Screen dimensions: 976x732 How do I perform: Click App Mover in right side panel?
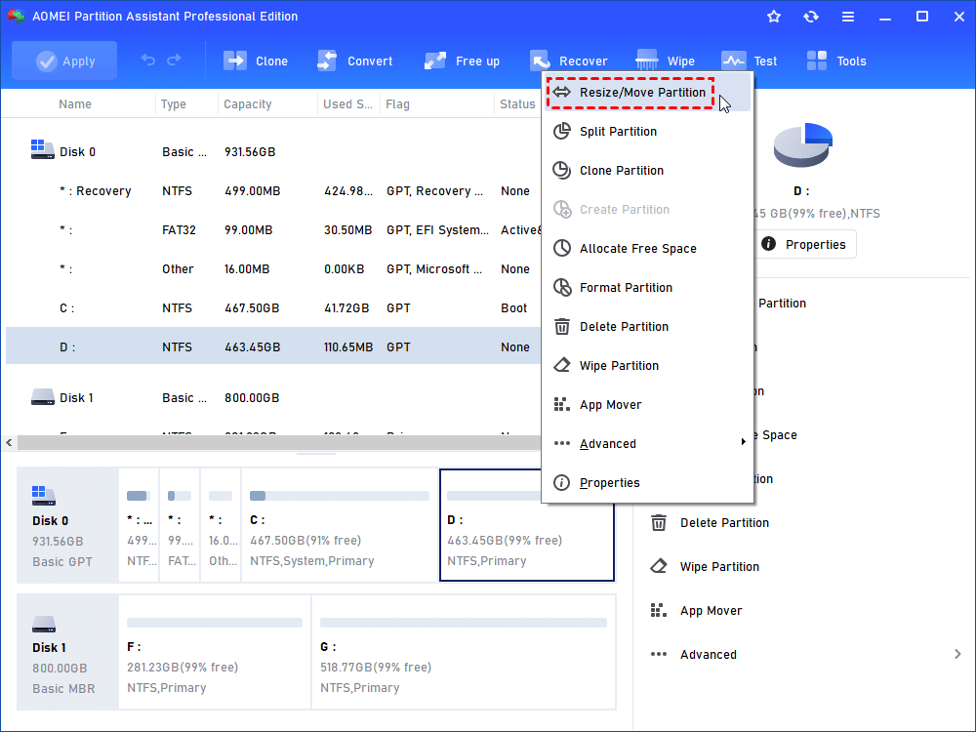click(711, 611)
